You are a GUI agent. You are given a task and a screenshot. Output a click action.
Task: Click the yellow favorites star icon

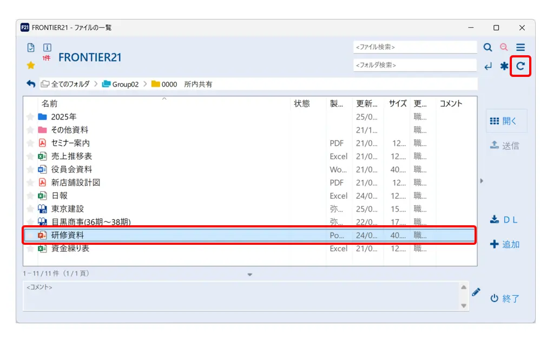tap(31, 65)
